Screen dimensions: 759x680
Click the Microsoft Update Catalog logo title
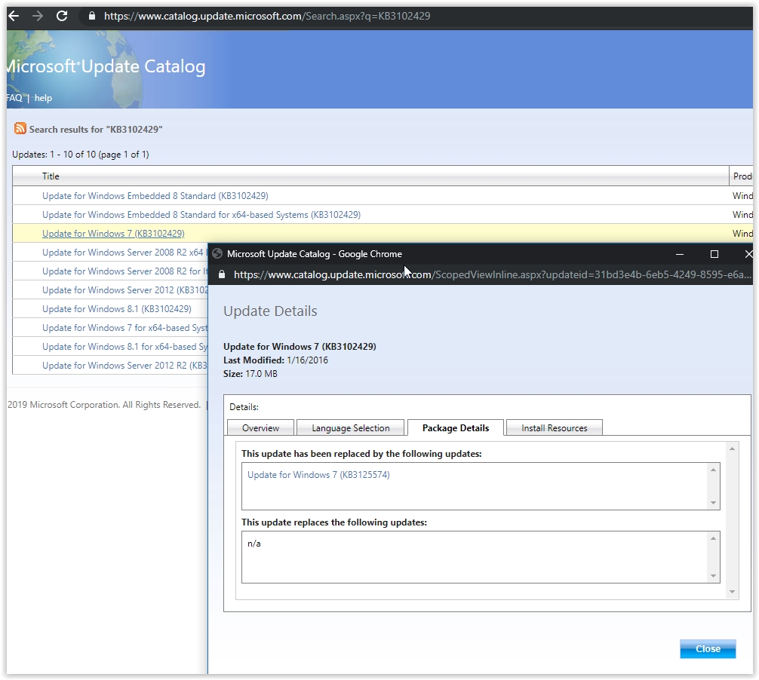pos(106,66)
